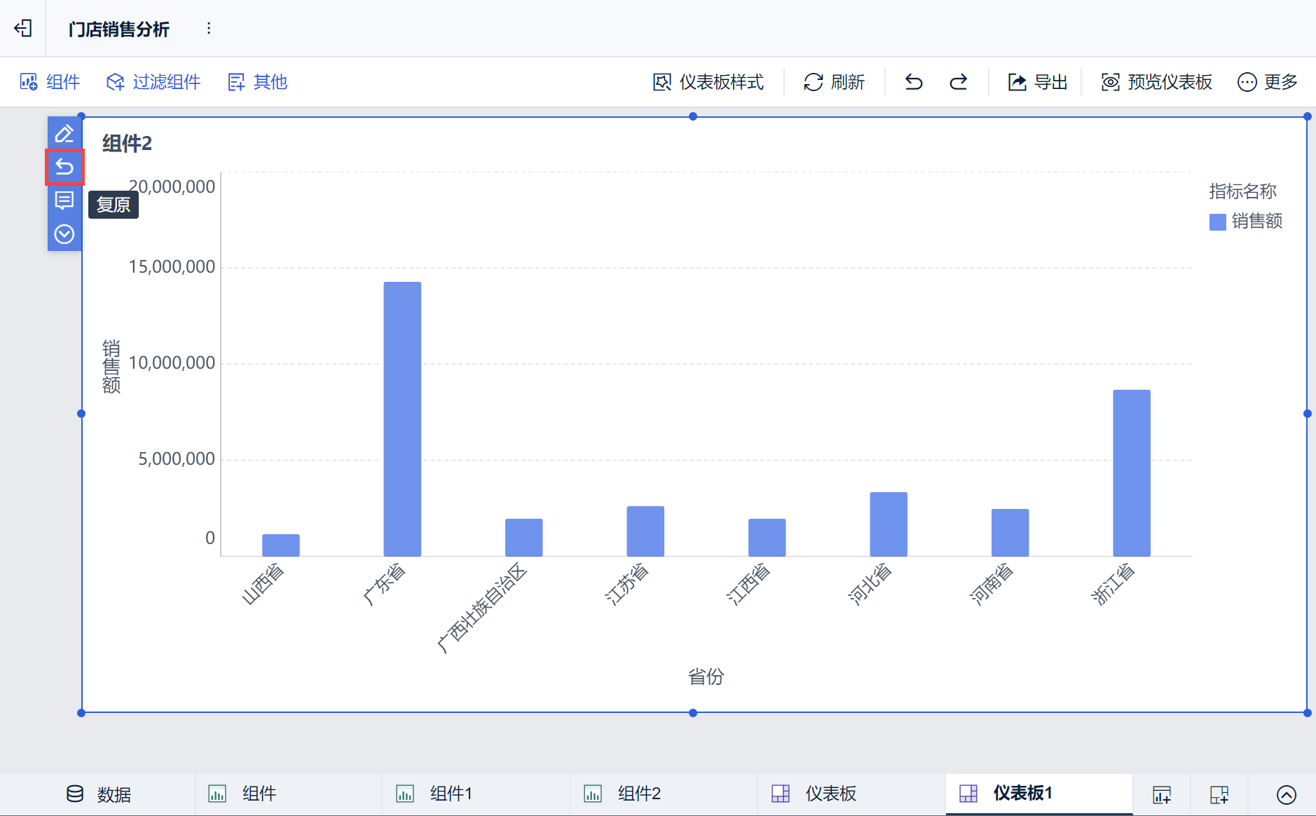This screenshot has width=1316, height=816.
Task: Click the exit back icon at top left
Action: [23, 28]
